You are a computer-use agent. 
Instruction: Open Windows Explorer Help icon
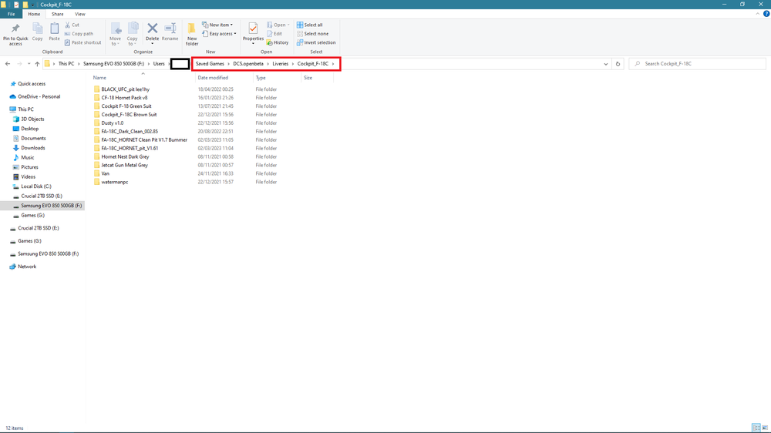click(x=766, y=14)
